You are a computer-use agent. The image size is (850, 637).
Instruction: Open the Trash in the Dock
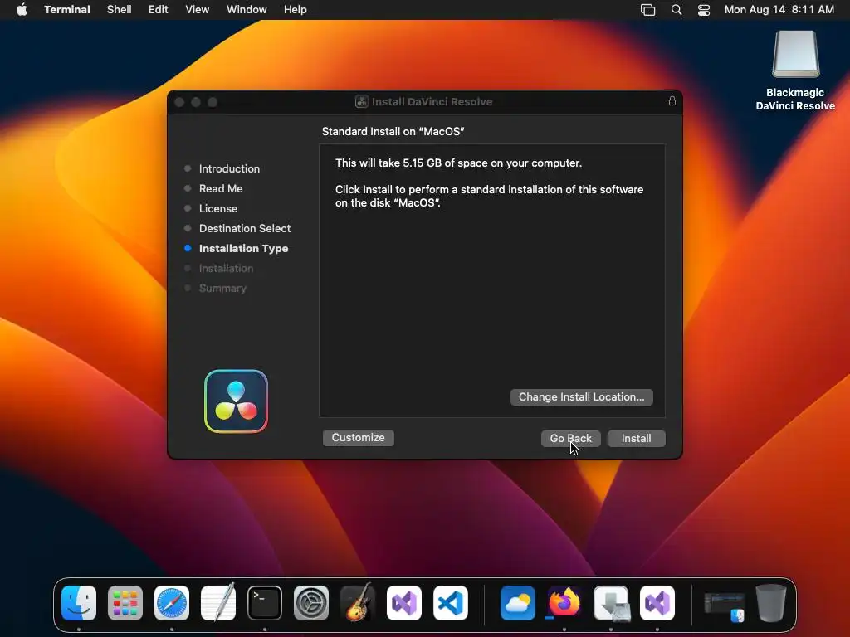point(771,603)
